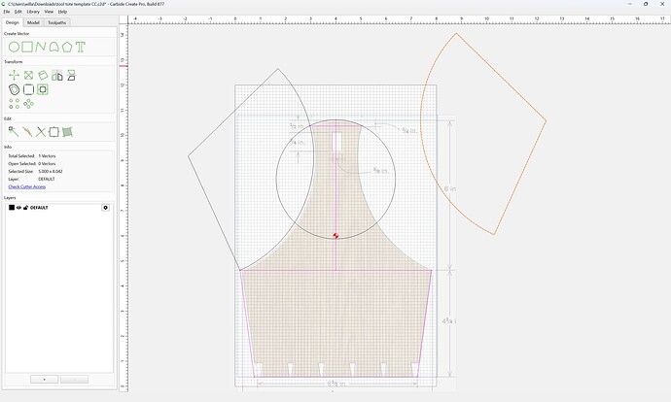
Task: Open the Offset vector tool
Action: pos(15,89)
